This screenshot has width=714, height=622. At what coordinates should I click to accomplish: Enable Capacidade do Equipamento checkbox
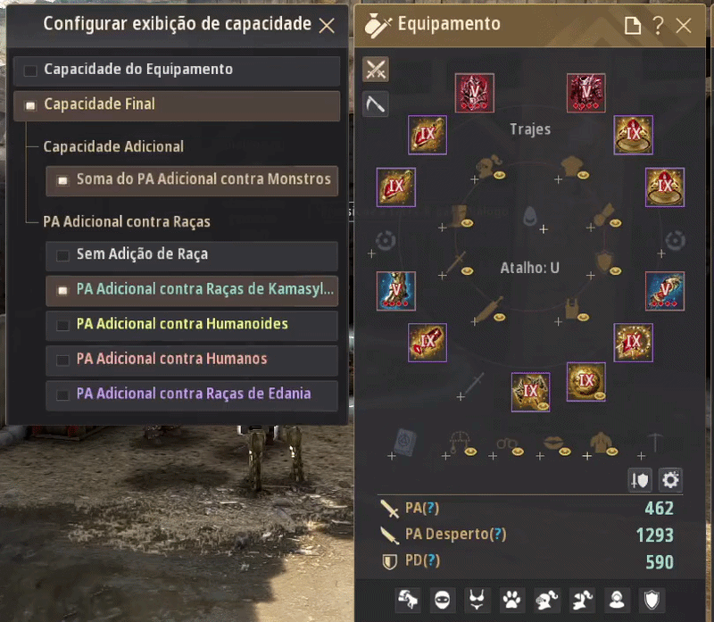point(30,70)
